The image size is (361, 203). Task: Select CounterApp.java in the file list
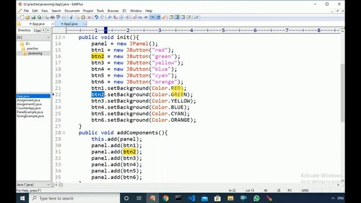(x=29, y=108)
